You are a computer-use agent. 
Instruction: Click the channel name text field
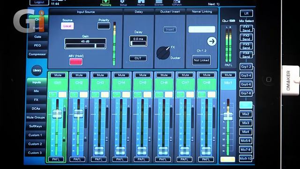(x=202, y=29)
